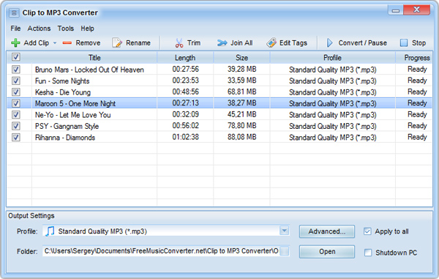This screenshot has height=279, width=439.
Task: Enable the Shutdown PC checkbox
Action: [368, 253]
